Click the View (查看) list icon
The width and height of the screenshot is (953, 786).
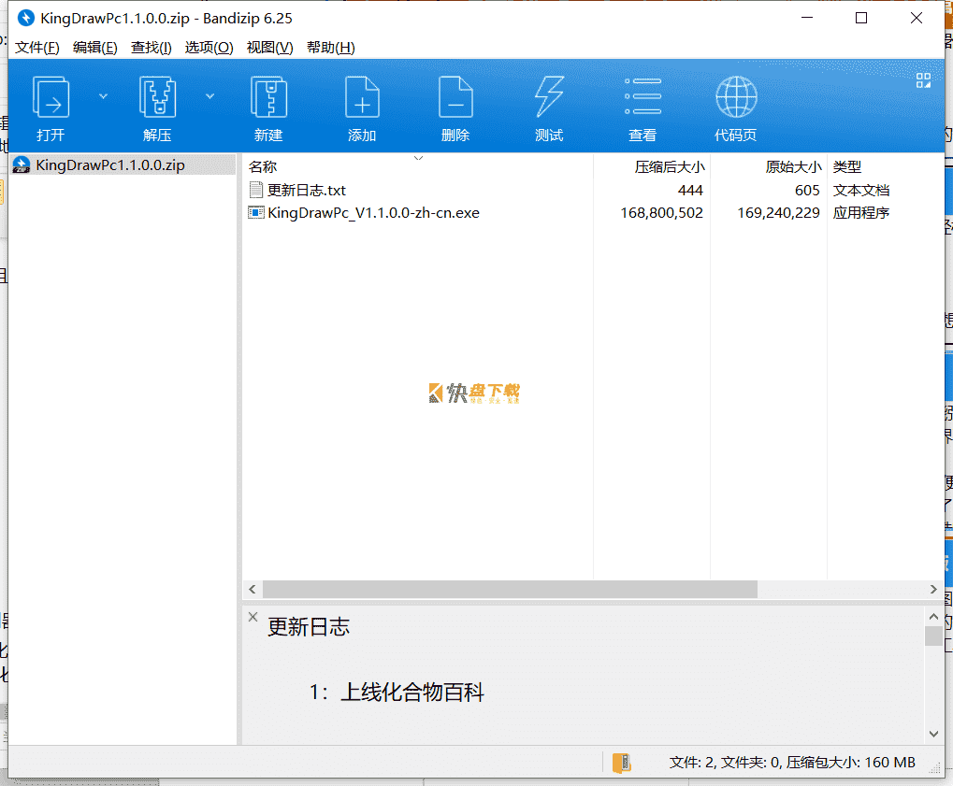tap(643, 96)
